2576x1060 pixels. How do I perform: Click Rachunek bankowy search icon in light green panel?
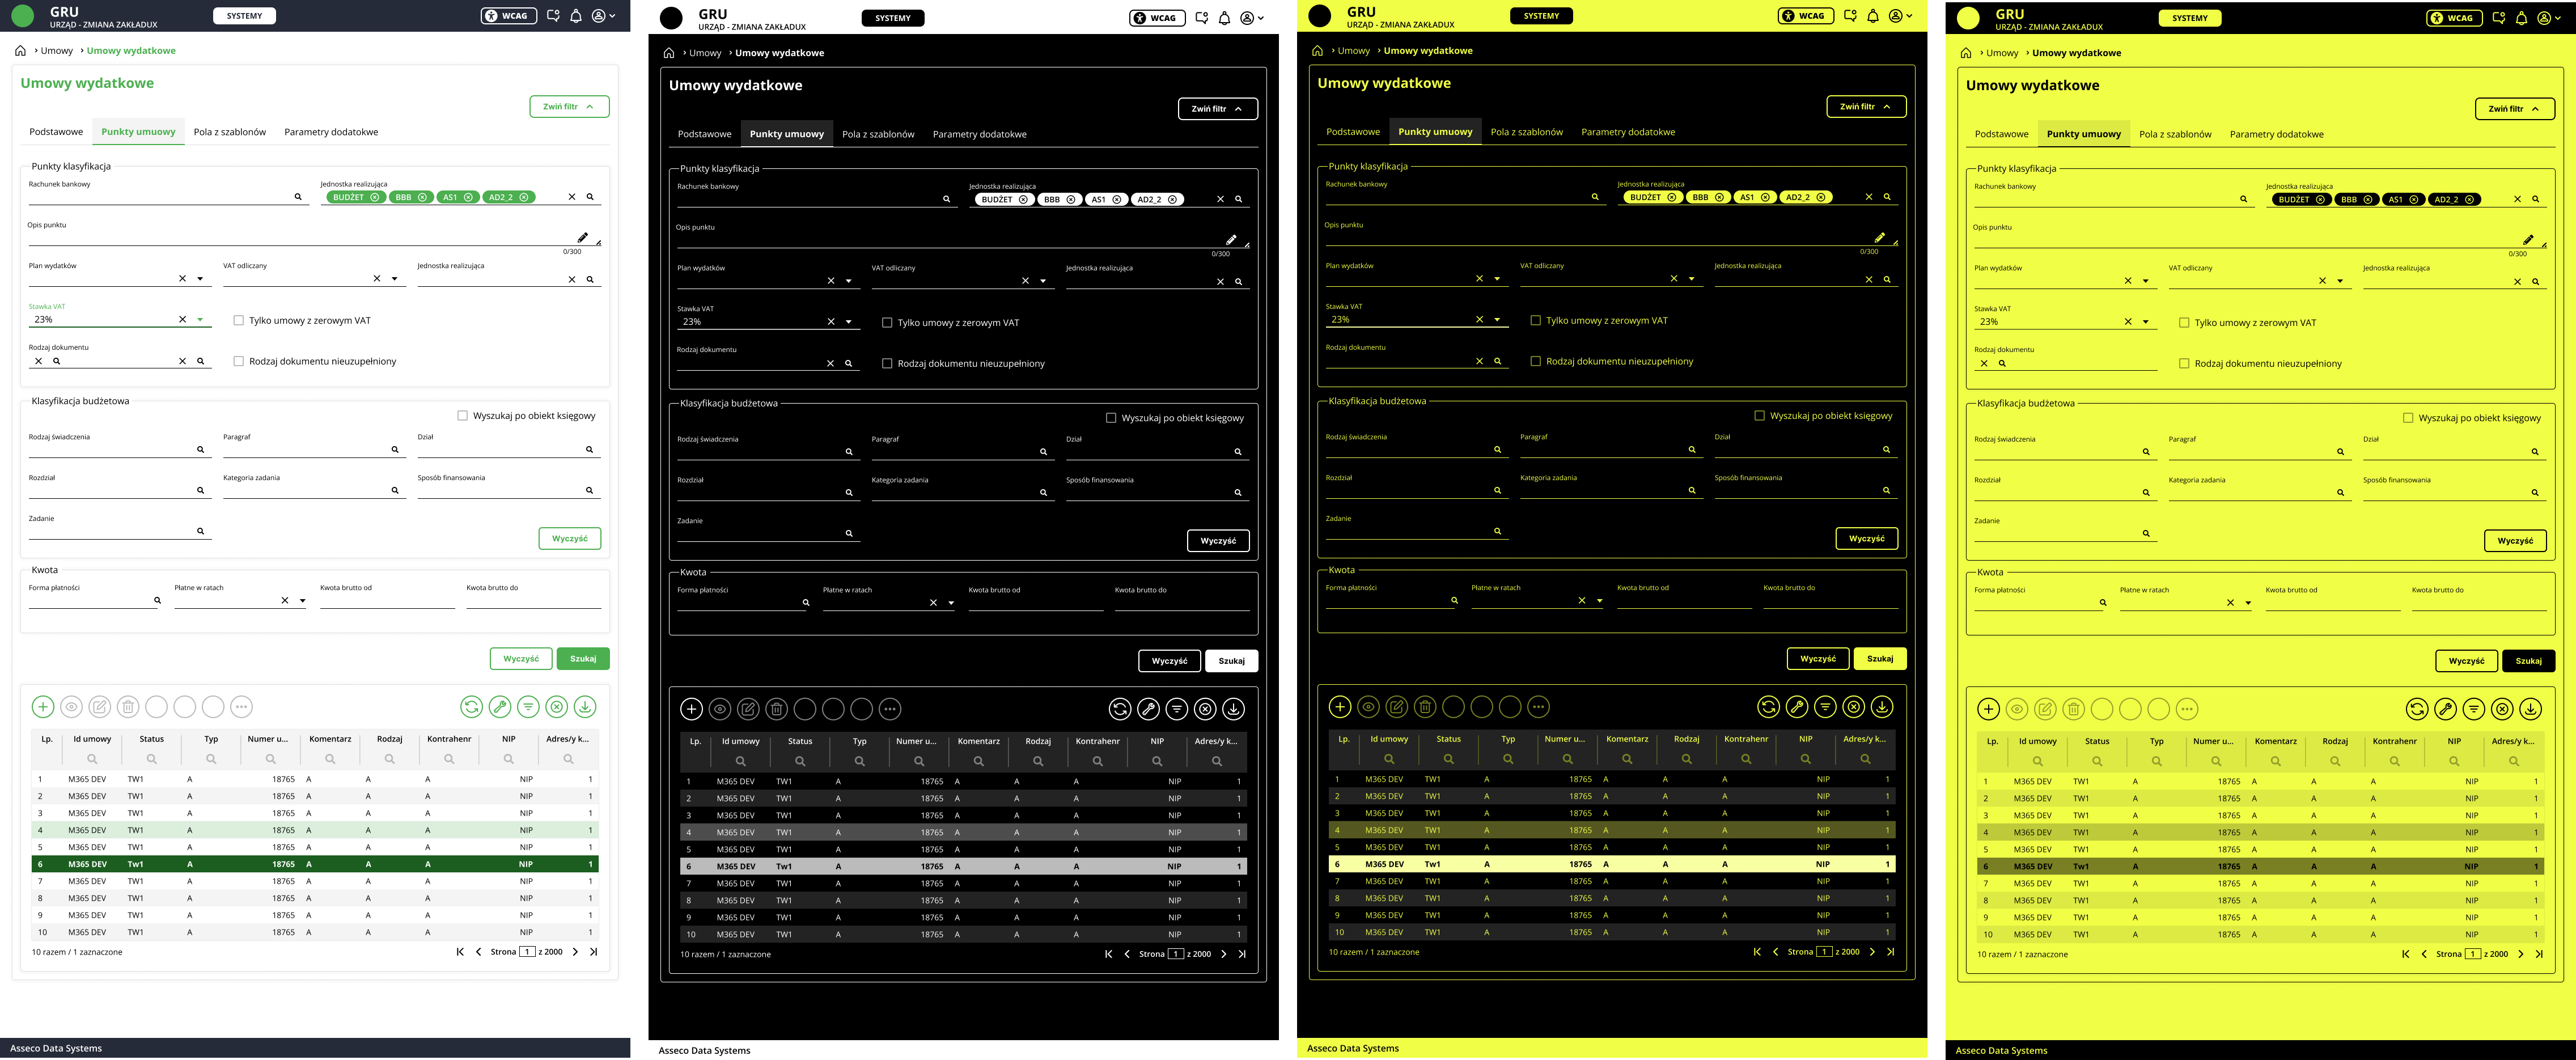[298, 197]
